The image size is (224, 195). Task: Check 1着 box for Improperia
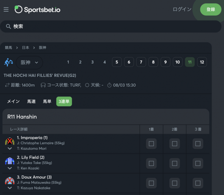(x=151, y=144)
